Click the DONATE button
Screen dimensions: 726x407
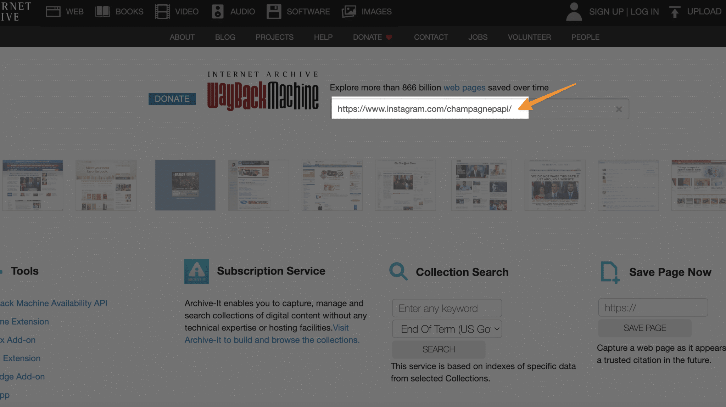tap(172, 99)
